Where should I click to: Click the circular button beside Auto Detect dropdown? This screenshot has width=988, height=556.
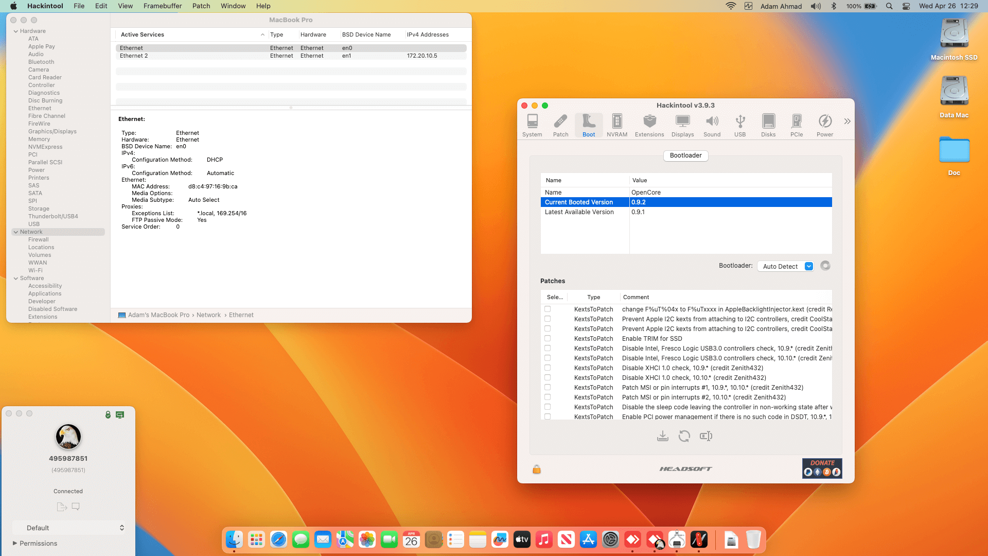click(x=825, y=266)
